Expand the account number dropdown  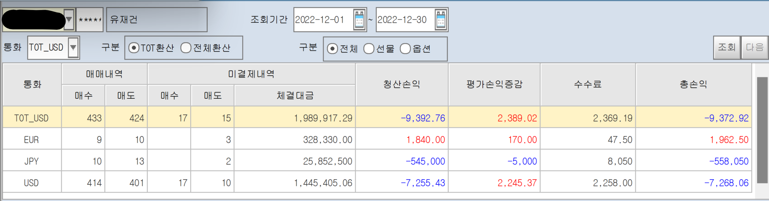[69, 20]
